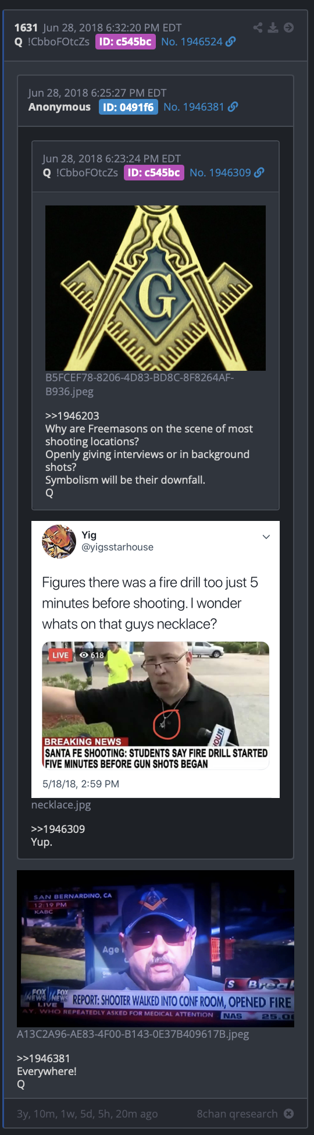
Task: Click the arrow-right icon in post header
Action: coord(288,27)
